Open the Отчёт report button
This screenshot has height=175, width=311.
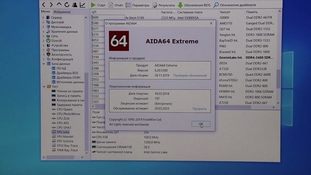(116, 5)
